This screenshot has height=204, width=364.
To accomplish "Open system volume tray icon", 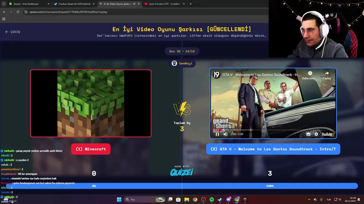I will coord(340,199).
